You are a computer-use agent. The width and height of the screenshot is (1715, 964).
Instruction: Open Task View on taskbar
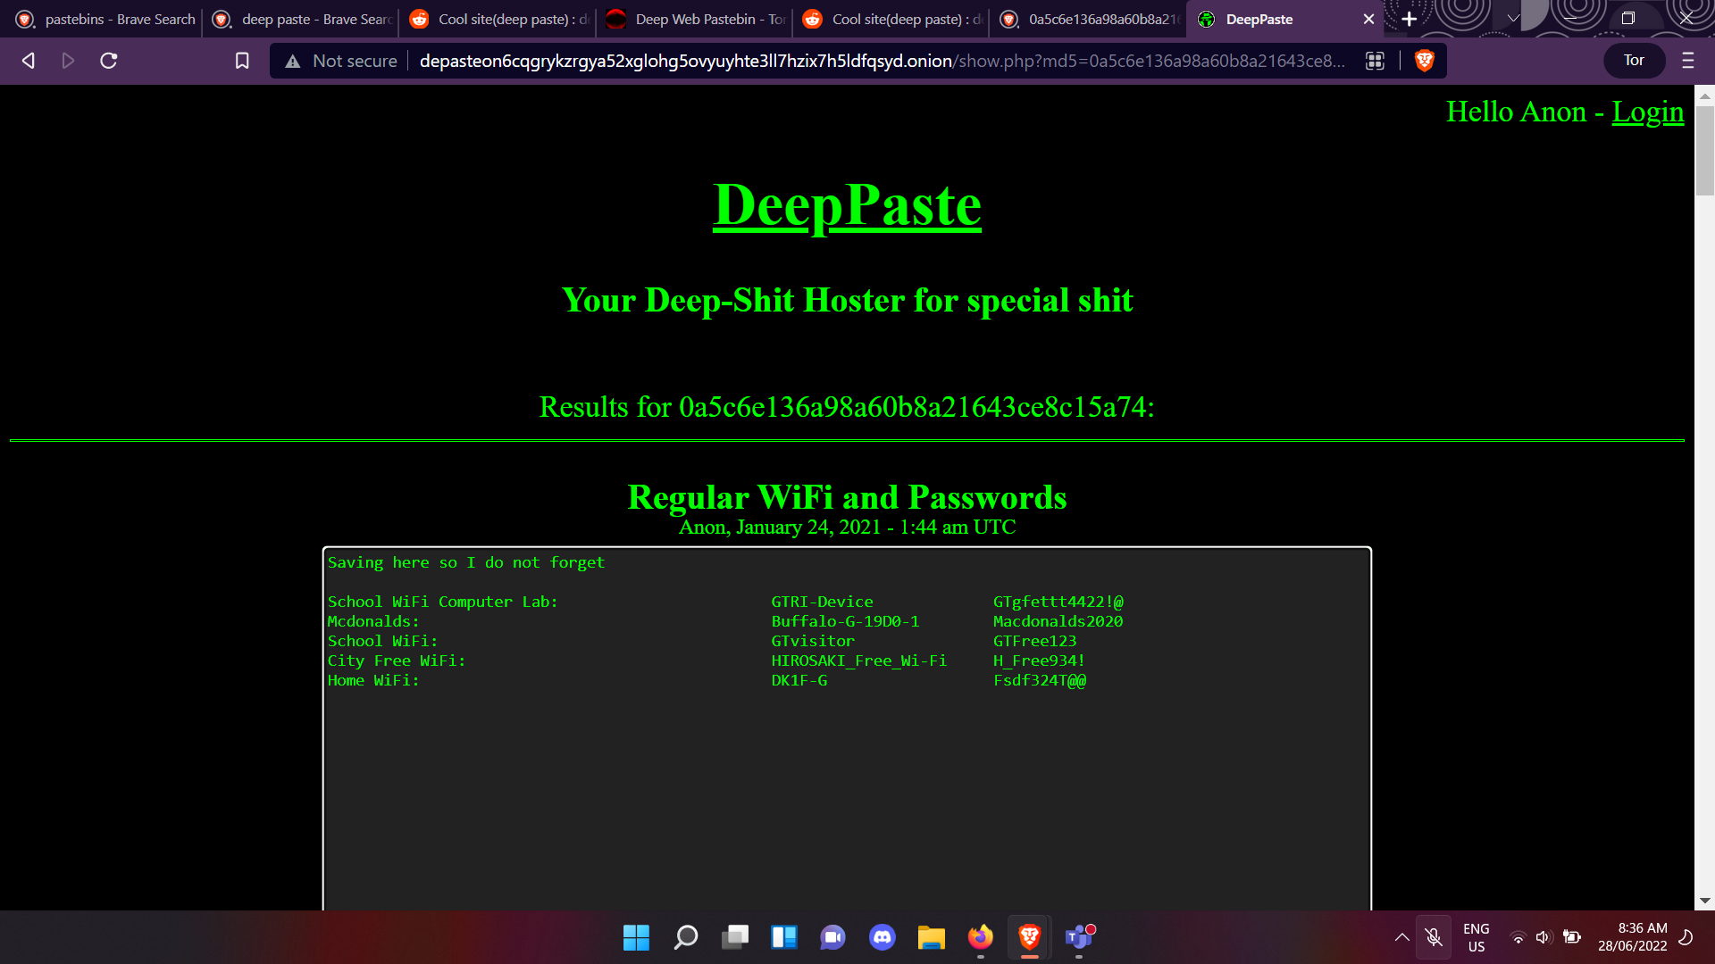point(735,937)
